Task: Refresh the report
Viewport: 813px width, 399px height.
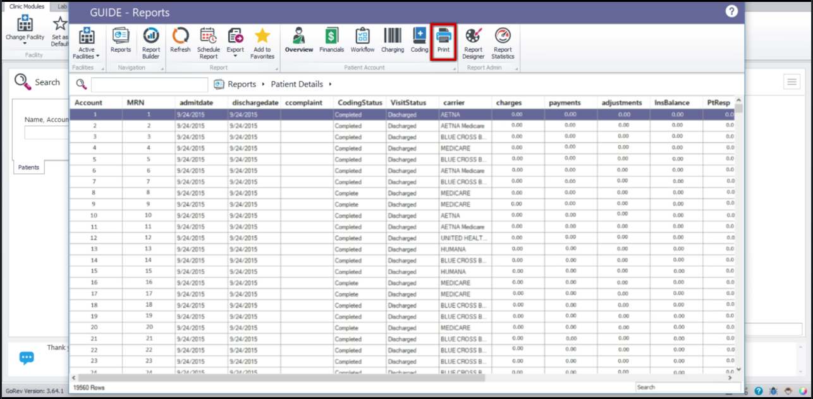Action: point(180,40)
